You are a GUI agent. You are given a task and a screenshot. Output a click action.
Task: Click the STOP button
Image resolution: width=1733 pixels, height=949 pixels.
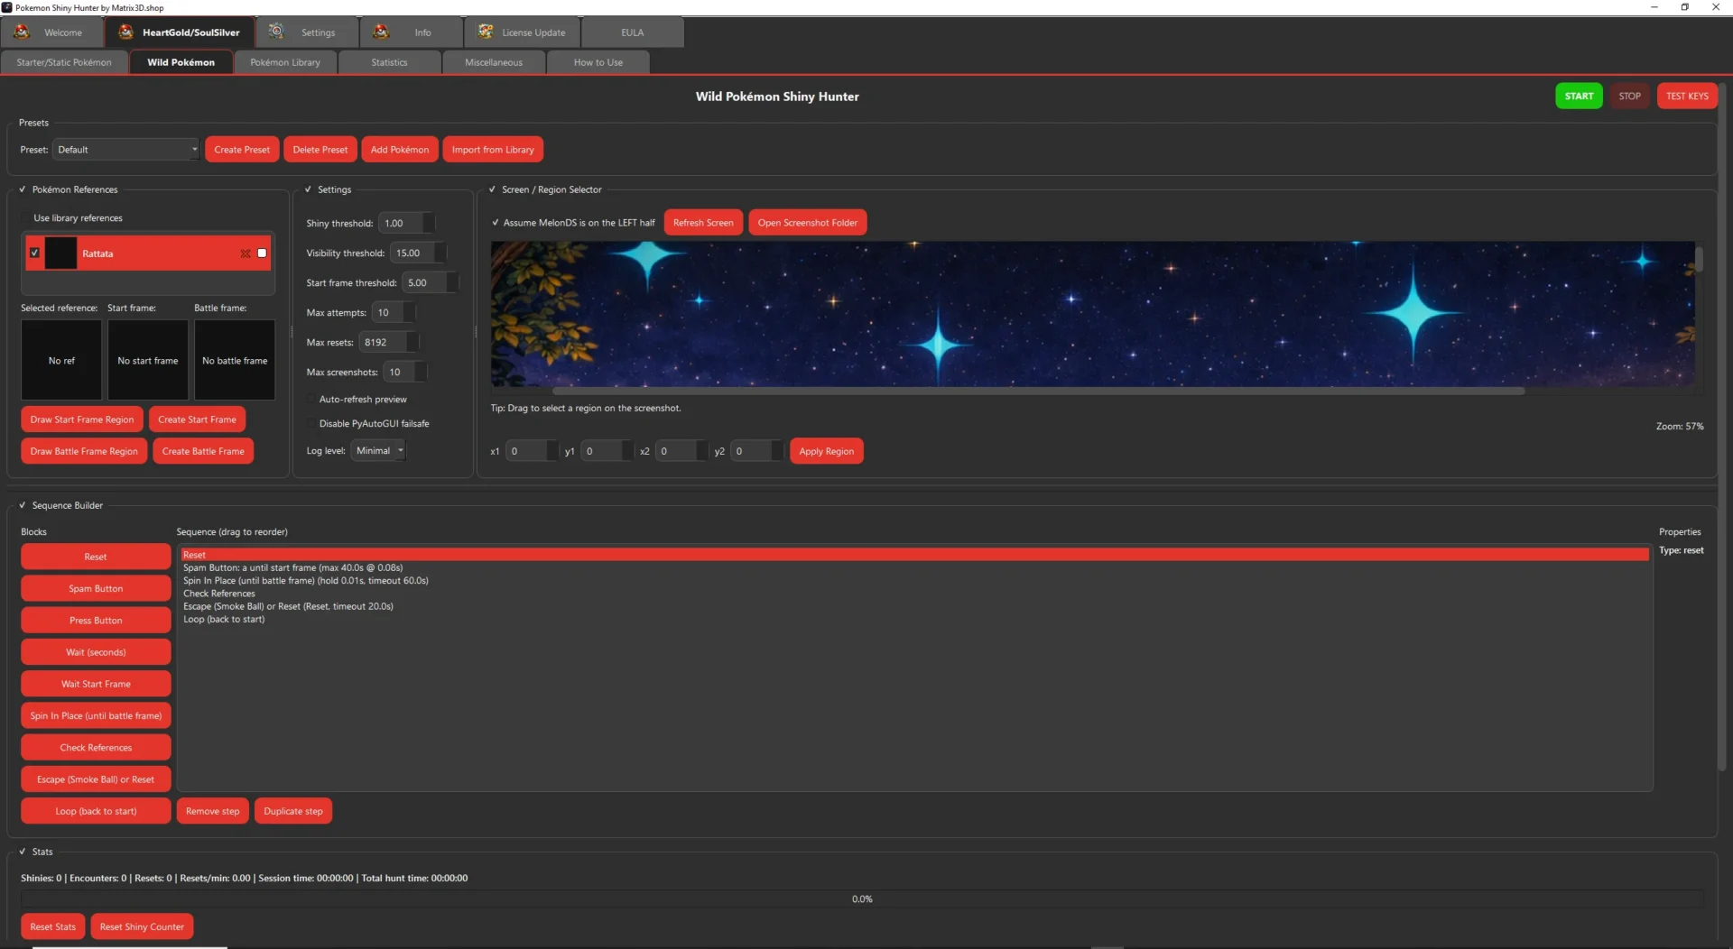tap(1629, 97)
